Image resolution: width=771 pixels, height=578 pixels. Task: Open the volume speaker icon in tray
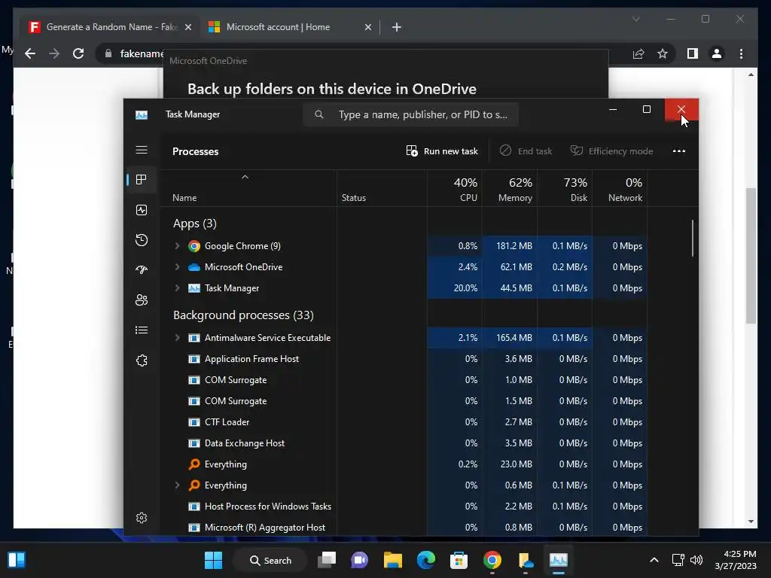pyautogui.click(x=696, y=560)
